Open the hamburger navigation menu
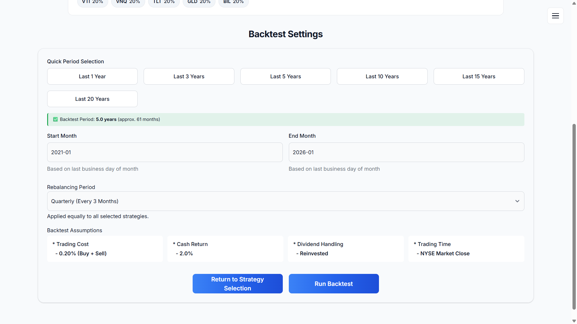 (555, 16)
